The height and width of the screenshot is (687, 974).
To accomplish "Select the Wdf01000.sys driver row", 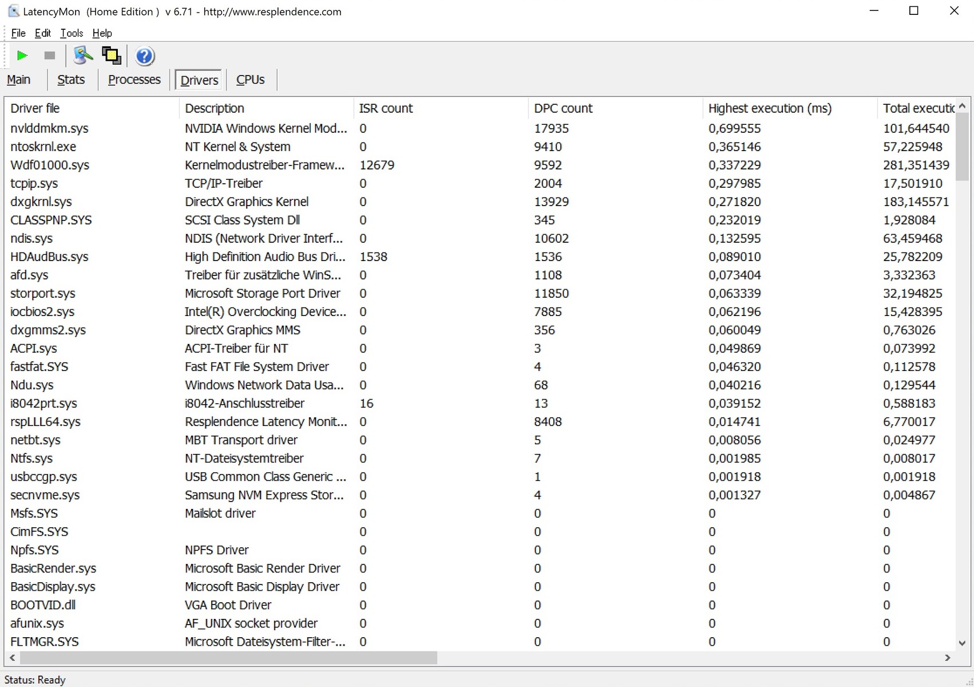I will (x=480, y=165).
